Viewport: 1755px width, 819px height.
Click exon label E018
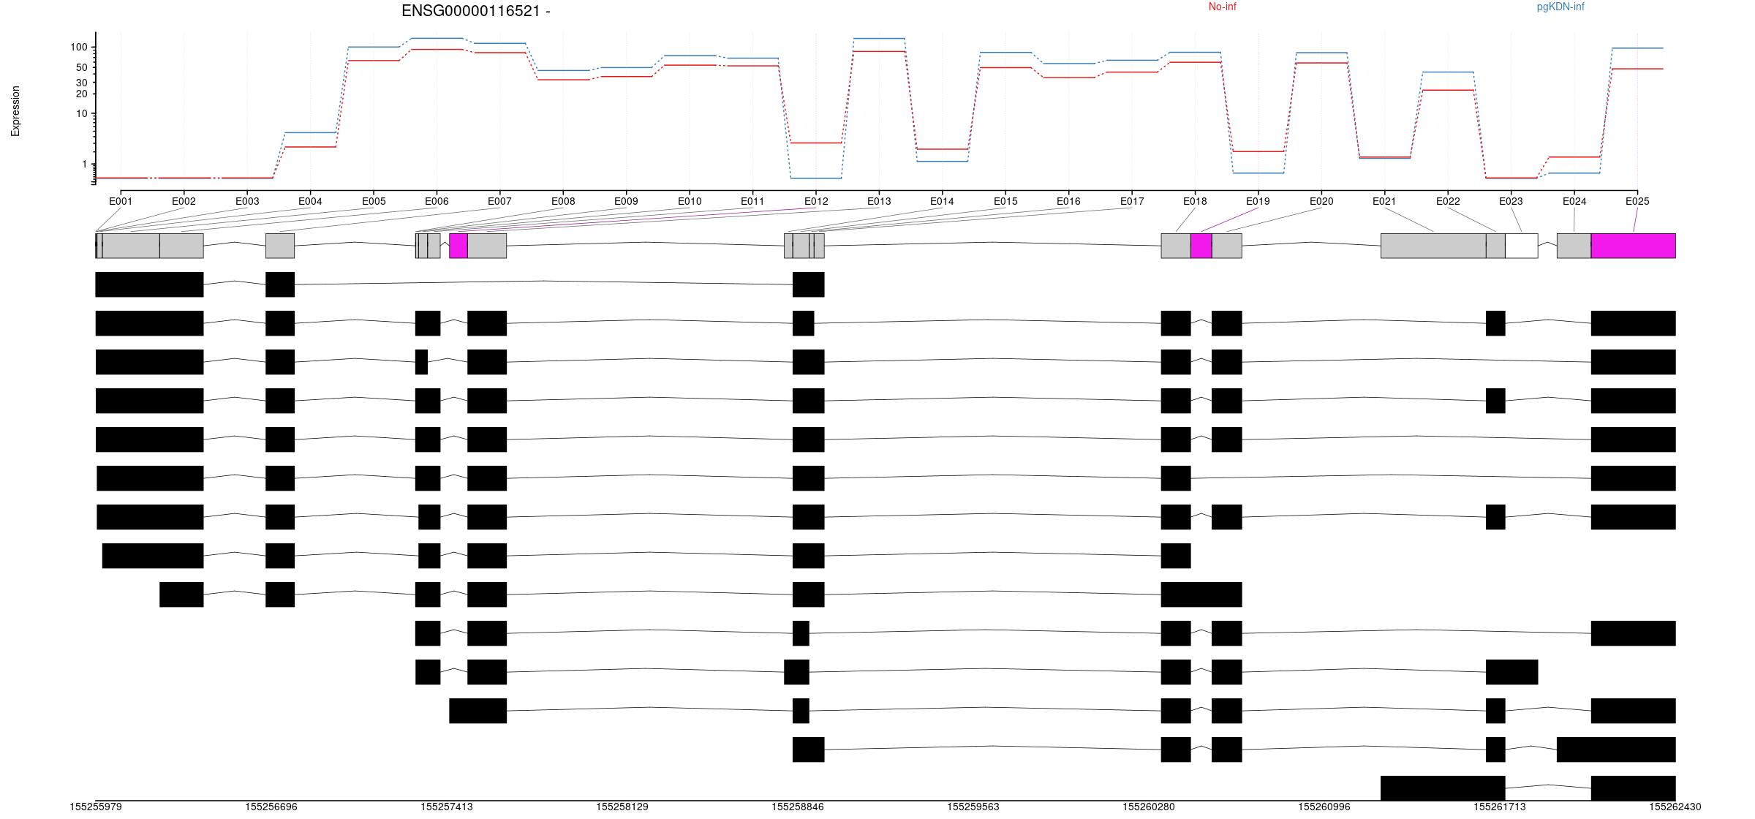click(1195, 201)
